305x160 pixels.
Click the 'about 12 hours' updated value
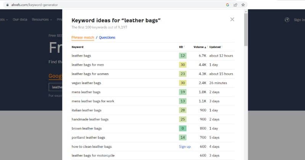221,56
